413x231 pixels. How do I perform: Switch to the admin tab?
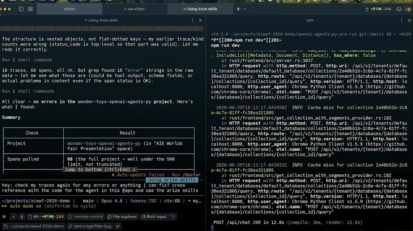click(70, 9)
